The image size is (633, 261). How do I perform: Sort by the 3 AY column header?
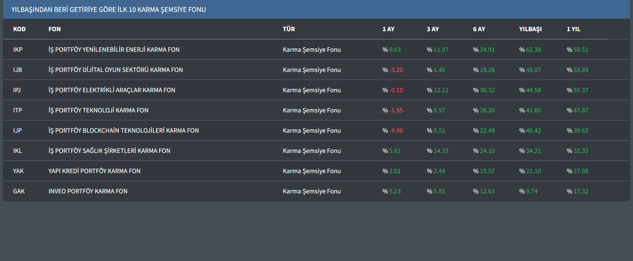[433, 29]
